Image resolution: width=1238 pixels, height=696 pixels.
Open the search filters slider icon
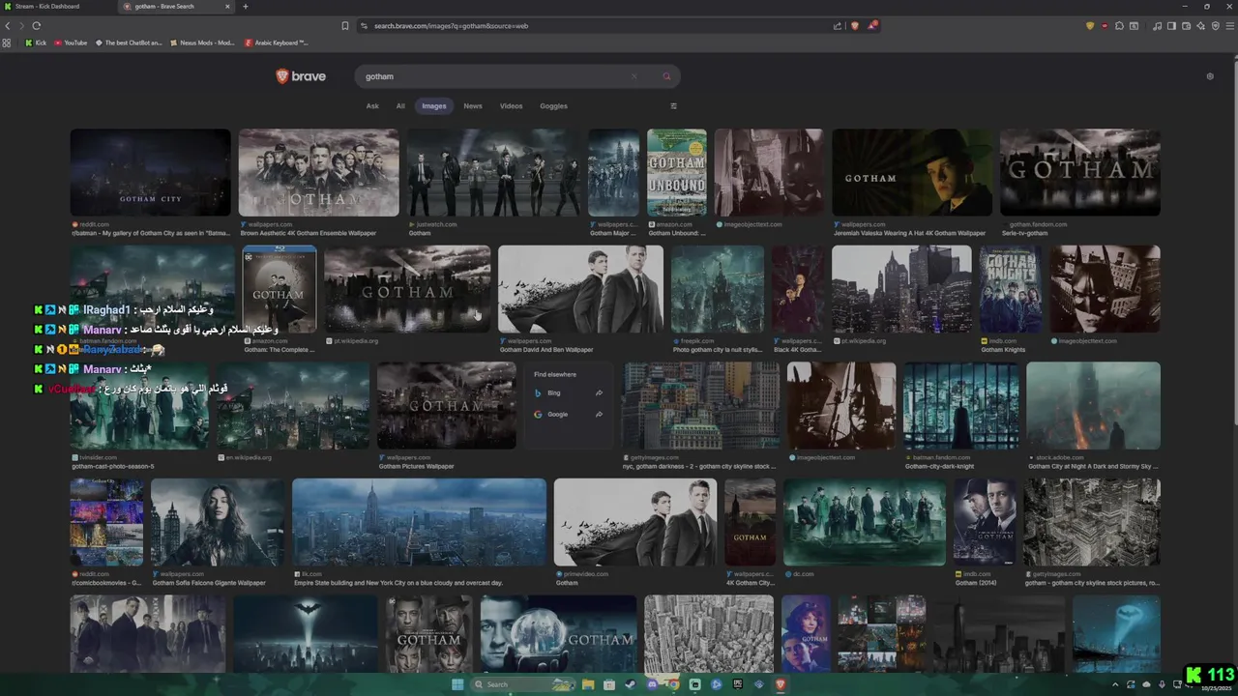click(674, 106)
